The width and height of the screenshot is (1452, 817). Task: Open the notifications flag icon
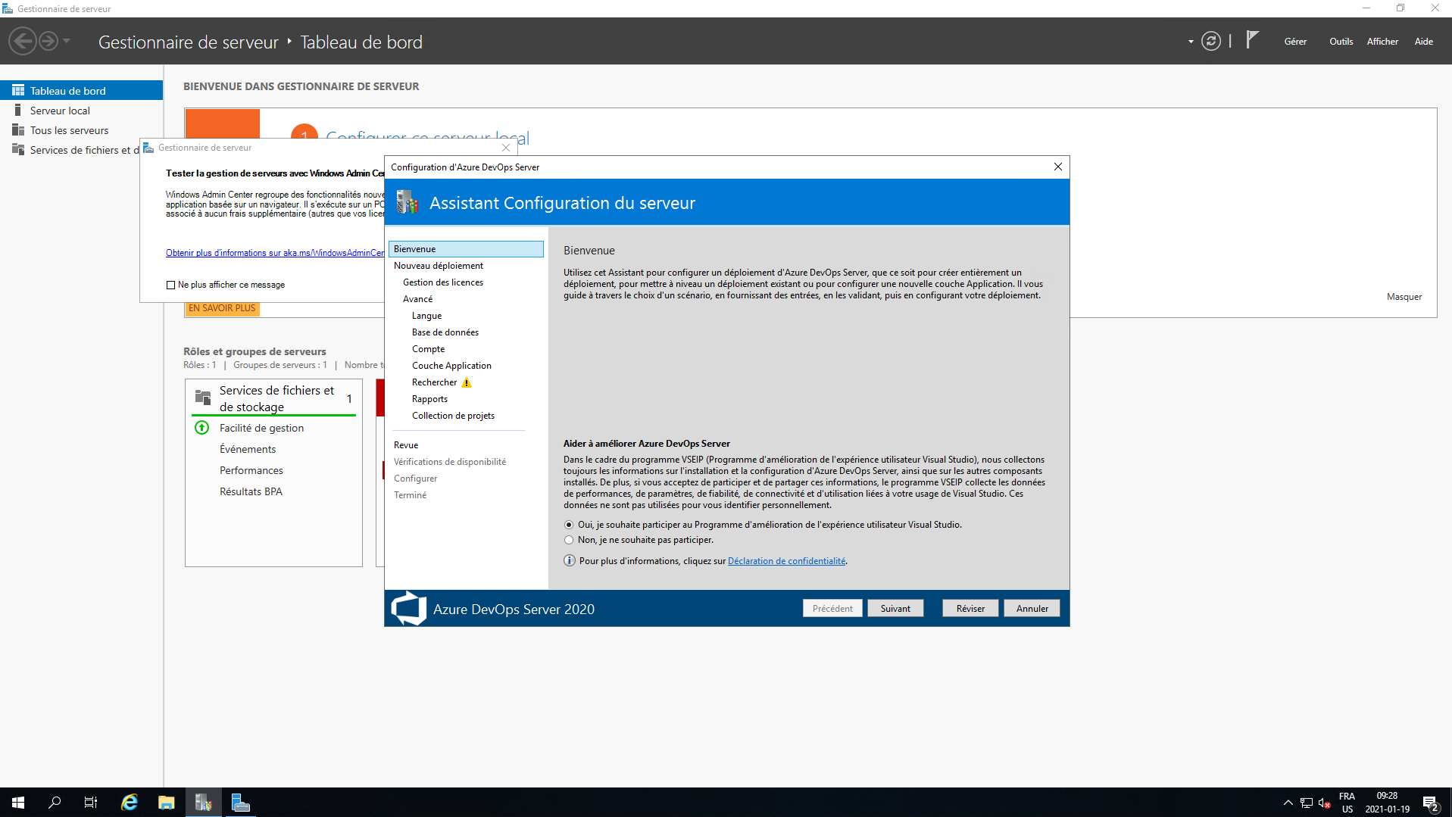coord(1252,40)
